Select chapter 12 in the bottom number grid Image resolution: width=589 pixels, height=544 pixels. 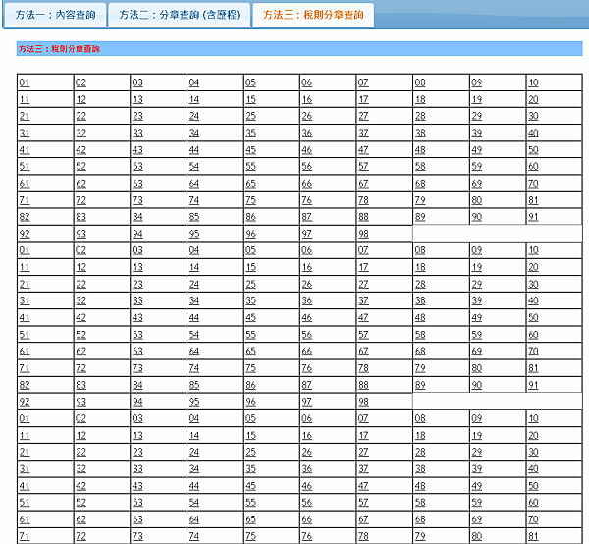pyautogui.click(x=80, y=435)
